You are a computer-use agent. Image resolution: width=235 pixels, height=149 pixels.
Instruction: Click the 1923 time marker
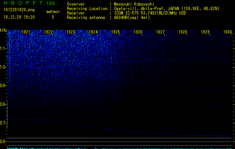(71, 32)
